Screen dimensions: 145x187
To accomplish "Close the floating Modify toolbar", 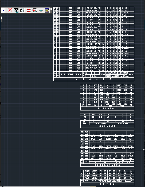I will pos(51,9).
